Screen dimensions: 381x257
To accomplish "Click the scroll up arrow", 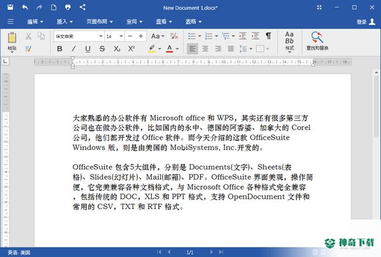I will tap(376, 72).
